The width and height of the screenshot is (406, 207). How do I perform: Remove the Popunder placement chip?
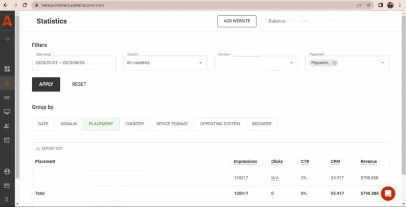(x=335, y=63)
